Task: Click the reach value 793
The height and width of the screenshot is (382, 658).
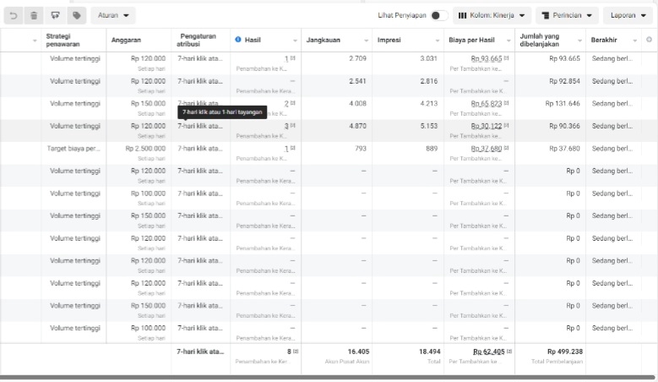Action: tap(361, 149)
